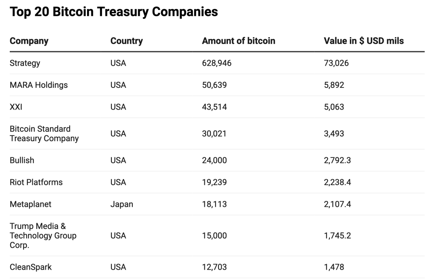
Task: Click the Top 20 Bitcoin Treasury Companies title
Action: pos(114,12)
